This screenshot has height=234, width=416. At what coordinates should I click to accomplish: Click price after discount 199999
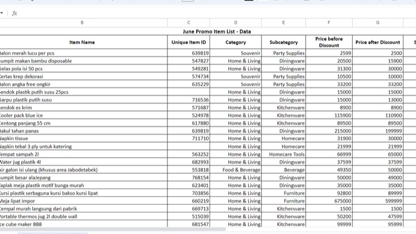[x=378, y=131]
